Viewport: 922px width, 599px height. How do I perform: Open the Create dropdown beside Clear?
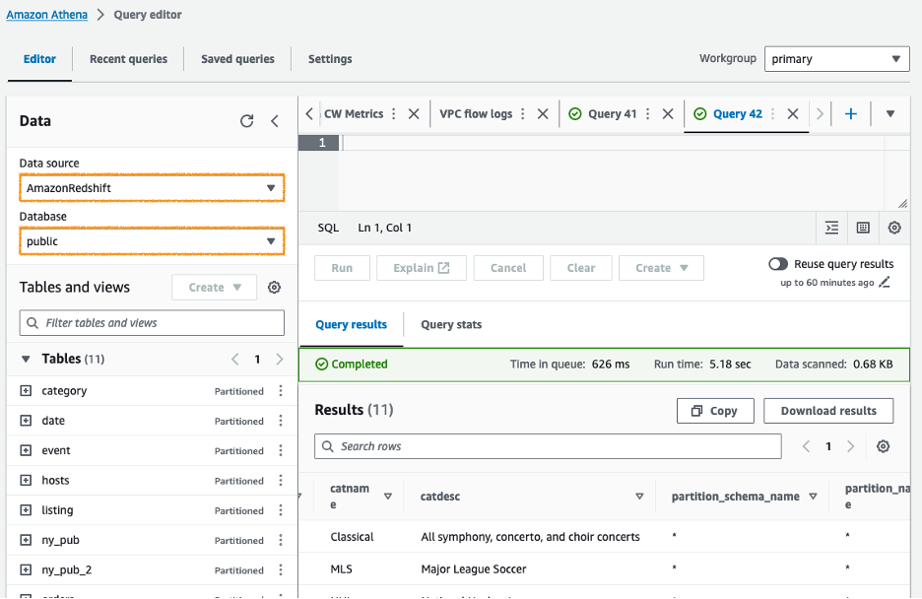tap(661, 268)
